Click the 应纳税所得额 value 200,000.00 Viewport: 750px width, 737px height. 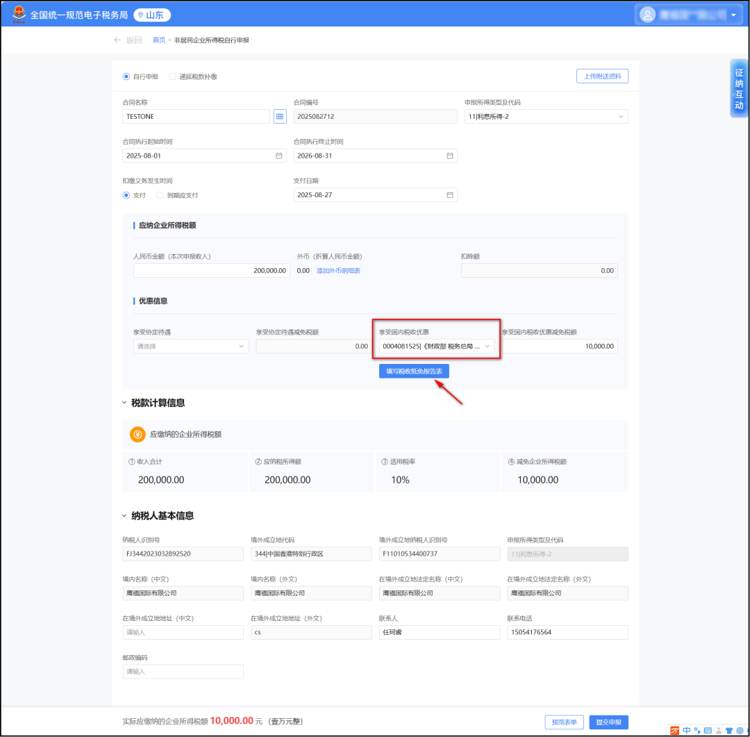(287, 480)
